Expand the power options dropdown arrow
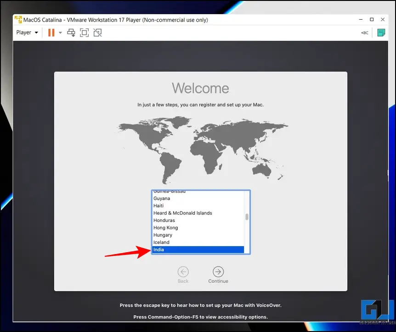396x332 pixels. click(x=60, y=33)
